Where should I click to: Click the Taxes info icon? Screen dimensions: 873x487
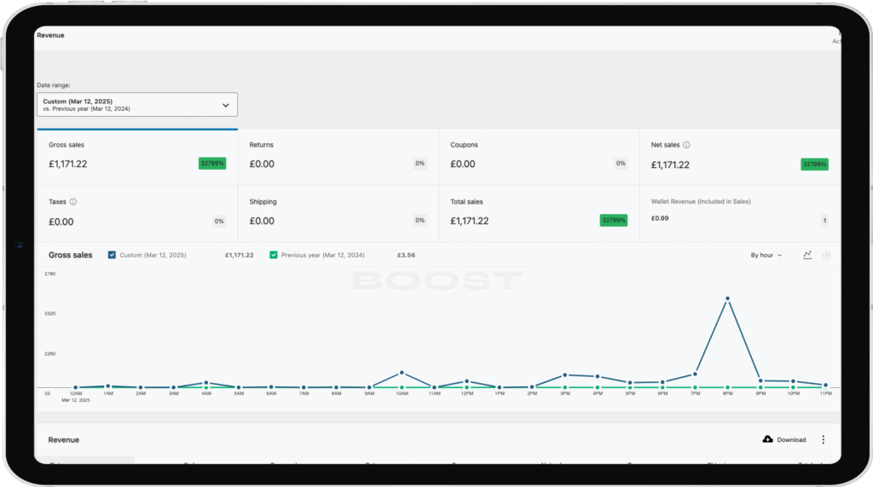73,202
